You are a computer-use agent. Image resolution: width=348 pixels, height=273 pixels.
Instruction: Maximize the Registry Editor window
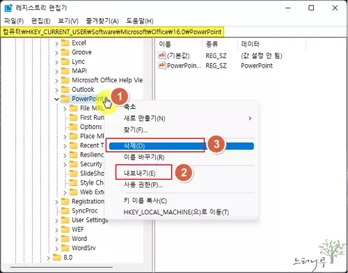[311, 8]
